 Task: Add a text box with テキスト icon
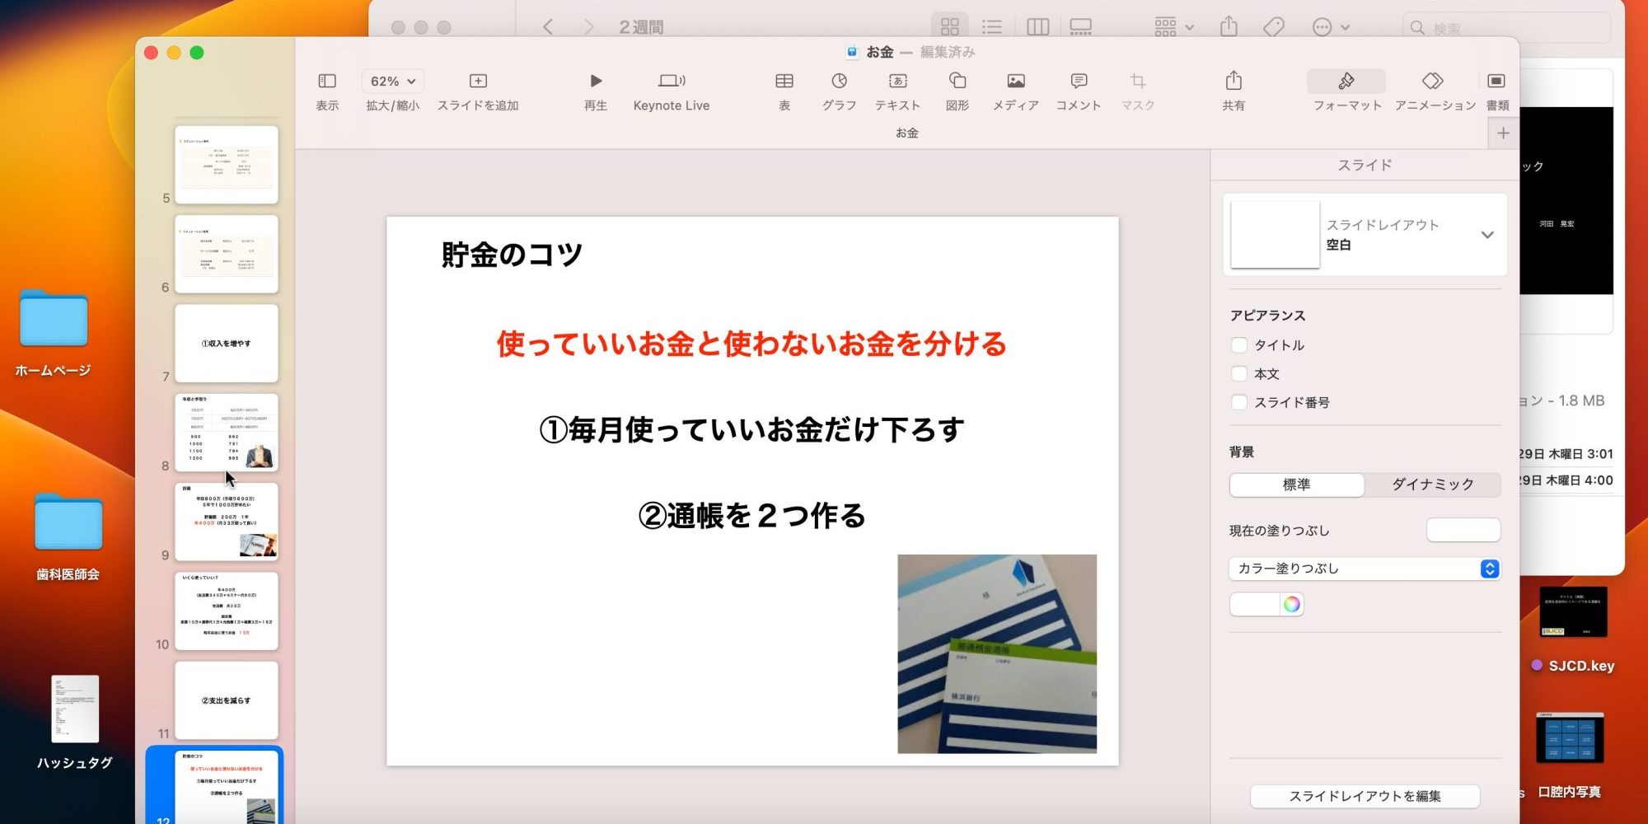click(x=897, y=81)
